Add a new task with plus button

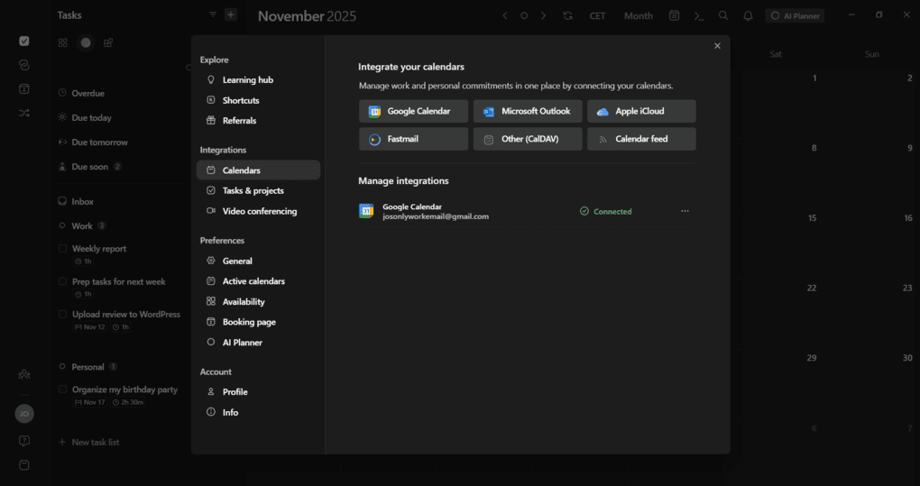[231, 14]
